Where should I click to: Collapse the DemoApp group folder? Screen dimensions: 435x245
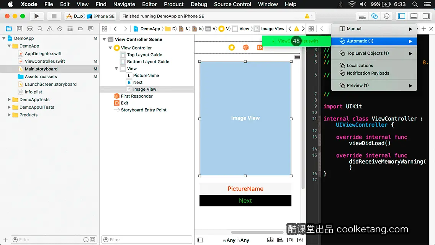click(x=9, y=46)
